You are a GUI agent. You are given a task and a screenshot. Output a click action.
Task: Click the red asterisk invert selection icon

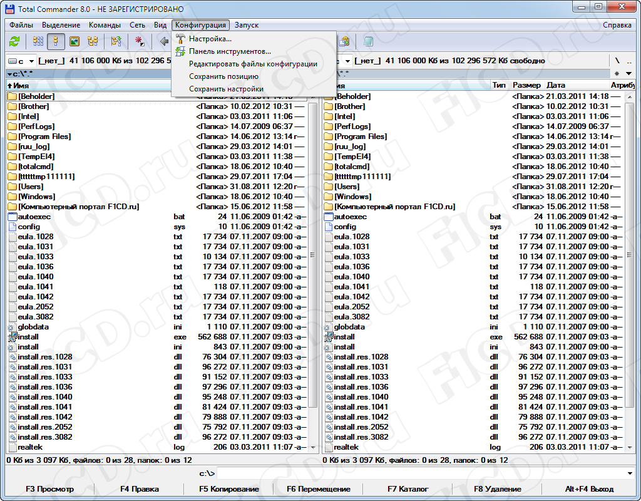click(140, 41)
